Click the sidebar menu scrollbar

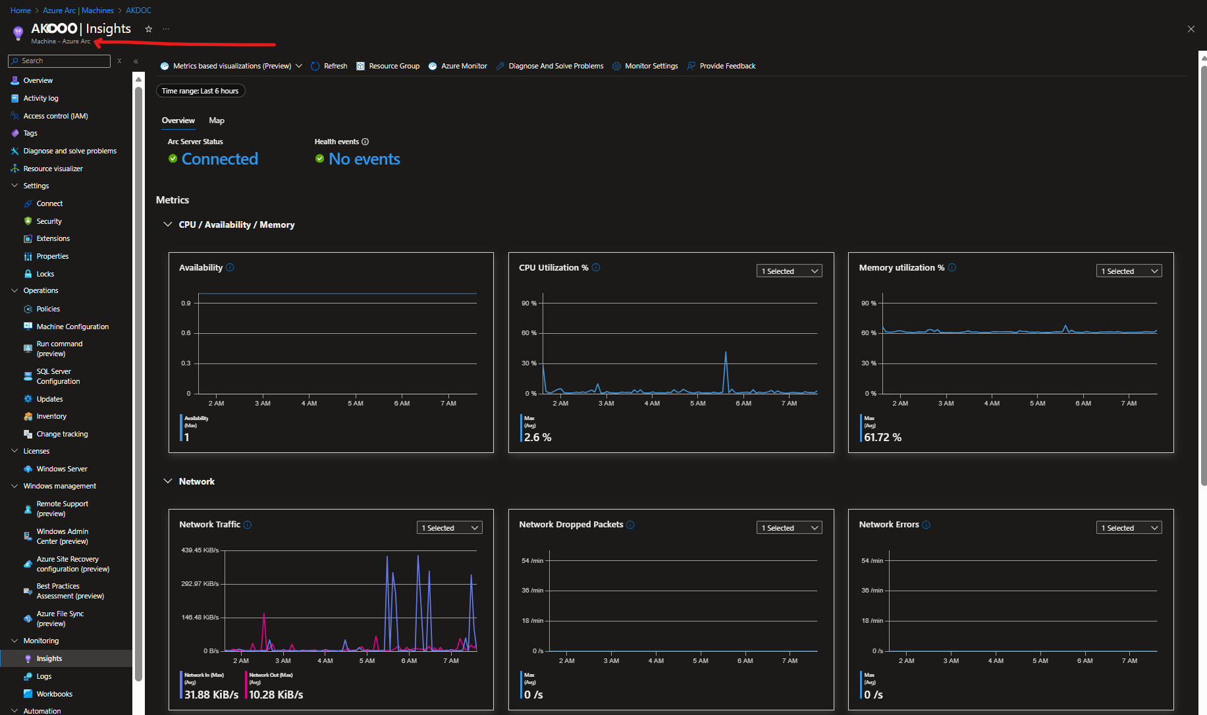click(x=138, y=385)
